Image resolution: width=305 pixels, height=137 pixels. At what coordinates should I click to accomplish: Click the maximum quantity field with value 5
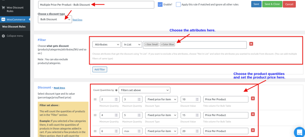click(132, 115)
